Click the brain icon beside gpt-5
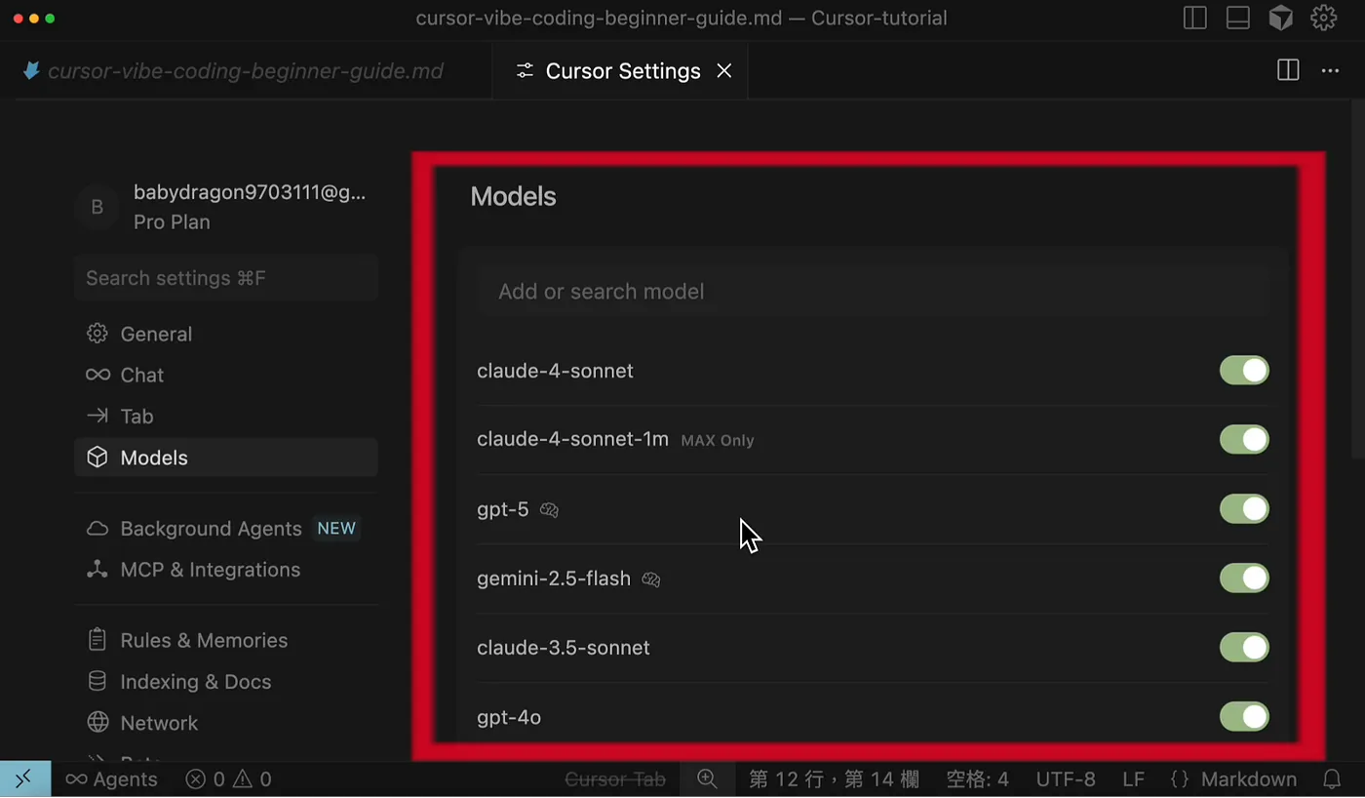The image size is (1365, 798). tap(550, 509)
